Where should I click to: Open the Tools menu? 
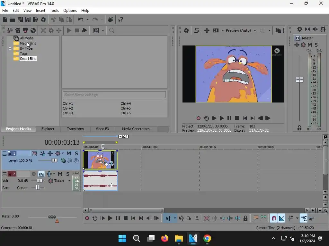tap(54, 11)
